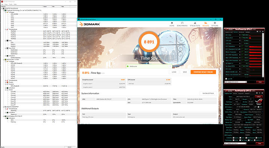Toggle DirectCompute checkbox in GPU-Z
Image resolution: width=269 pixels, height=148 pixels.
246,138
